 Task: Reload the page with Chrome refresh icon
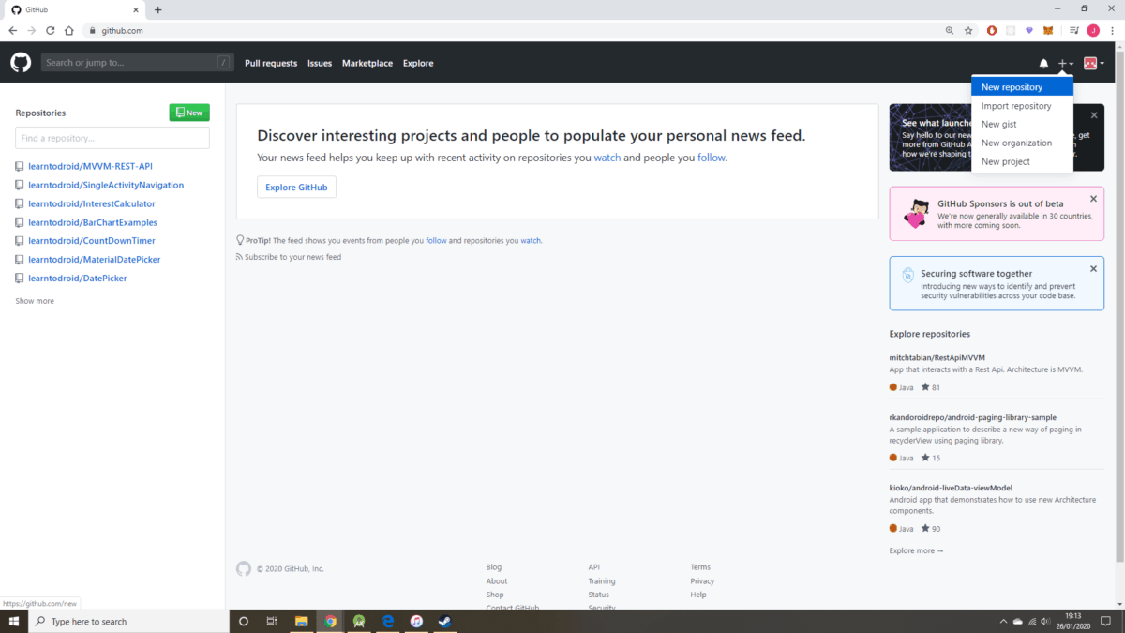(x=50, y=30)
